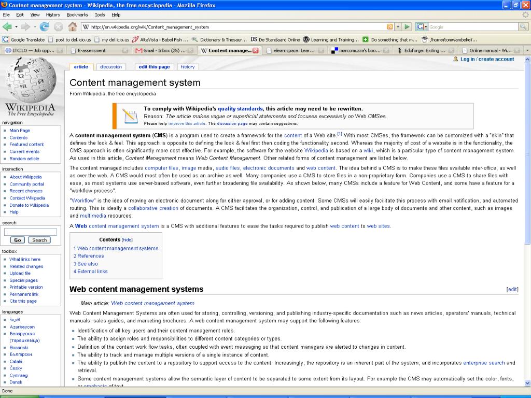Click the green Go arrow button
Viewport: 531px width, 398px height.
pos(408,27)
